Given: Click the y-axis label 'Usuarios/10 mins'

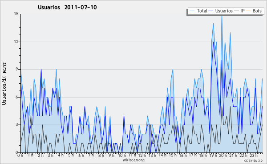Looking at the screenshot, I should [x=4, y=83].
